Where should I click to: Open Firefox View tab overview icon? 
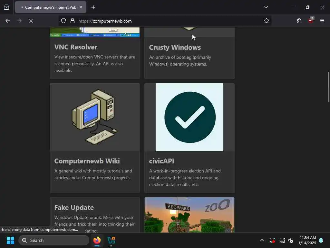tap(6, 7)
